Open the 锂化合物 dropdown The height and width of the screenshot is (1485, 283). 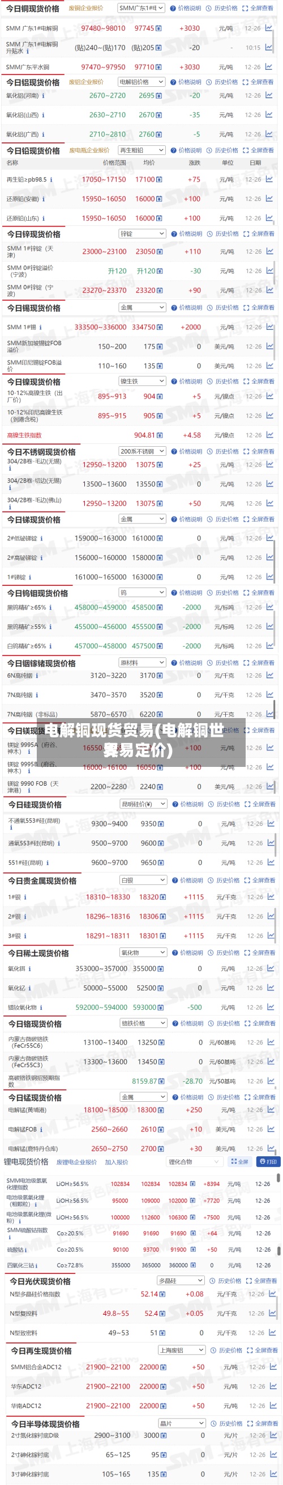pyautogui.click(x=194, y=1161)
